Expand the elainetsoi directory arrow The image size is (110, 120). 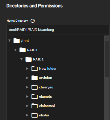click(27, 106)
